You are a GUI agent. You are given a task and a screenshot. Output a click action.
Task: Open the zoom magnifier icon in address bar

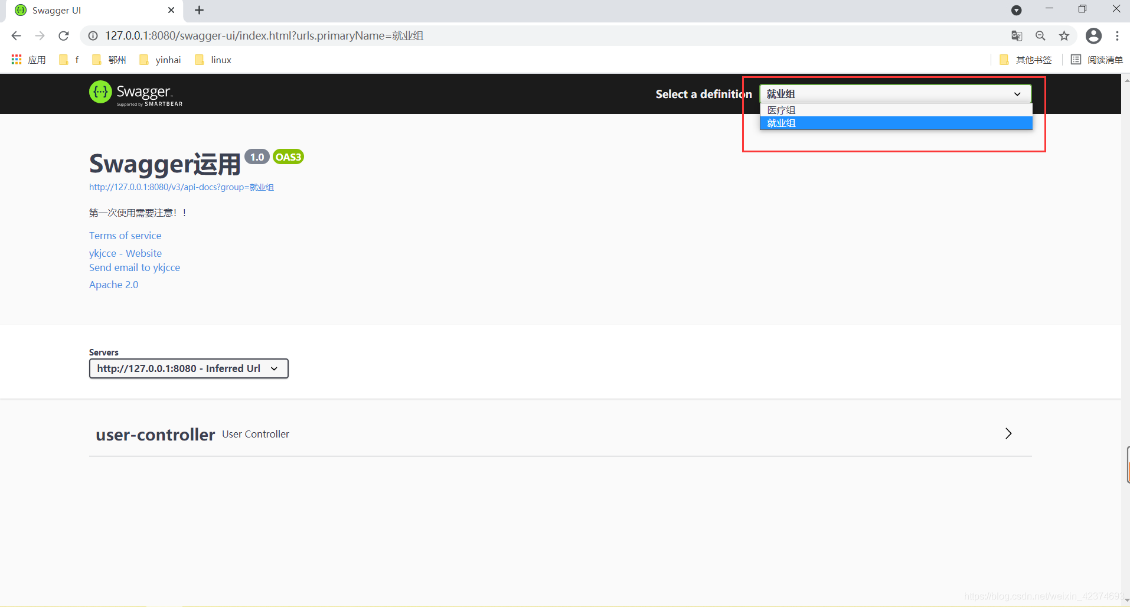(1040, 36)
